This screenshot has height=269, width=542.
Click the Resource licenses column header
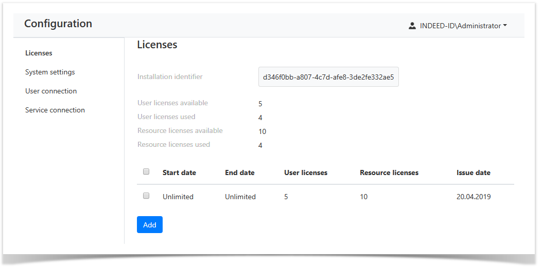[389, 172]
